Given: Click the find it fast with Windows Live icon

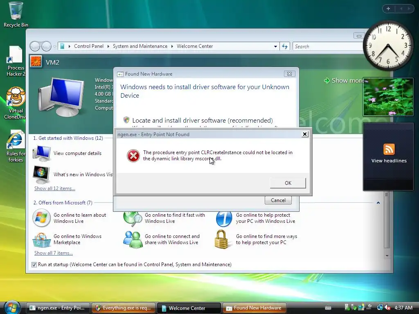Looking at the screenshot, I should click(x=133, y=219).
